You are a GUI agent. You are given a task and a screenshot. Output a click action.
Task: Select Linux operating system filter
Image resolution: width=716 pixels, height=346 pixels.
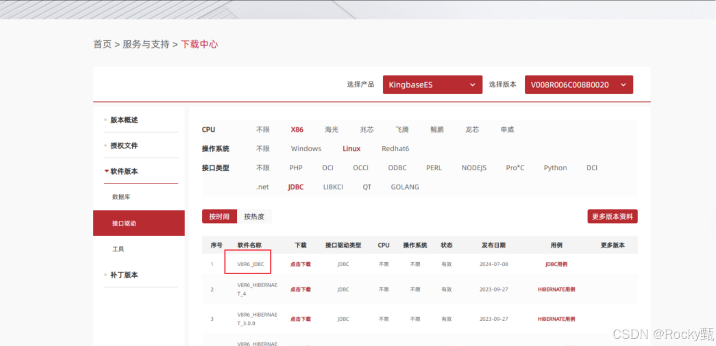(x=352, y=149)
